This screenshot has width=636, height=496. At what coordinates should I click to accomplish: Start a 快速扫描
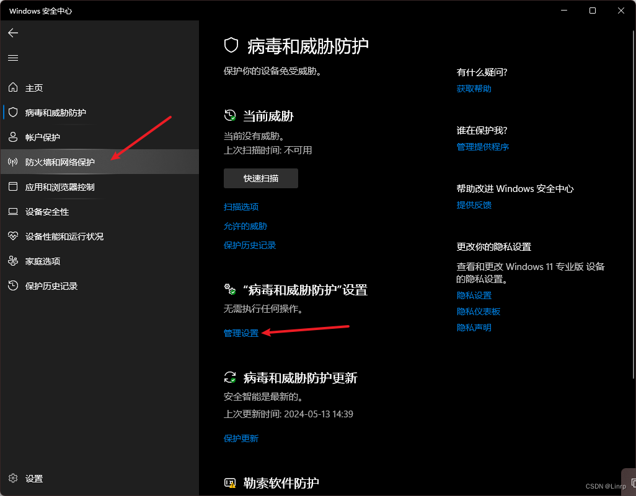click(x=261, y=178)
